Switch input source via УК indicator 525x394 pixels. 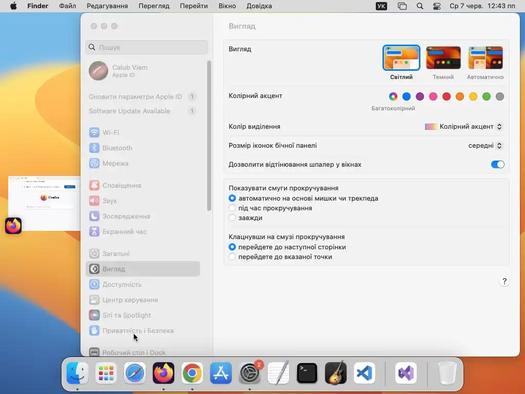[381, 6]
